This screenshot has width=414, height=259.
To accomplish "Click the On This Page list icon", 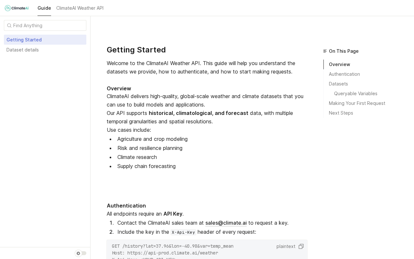I will pyautogui.click(x=325, y=51).
